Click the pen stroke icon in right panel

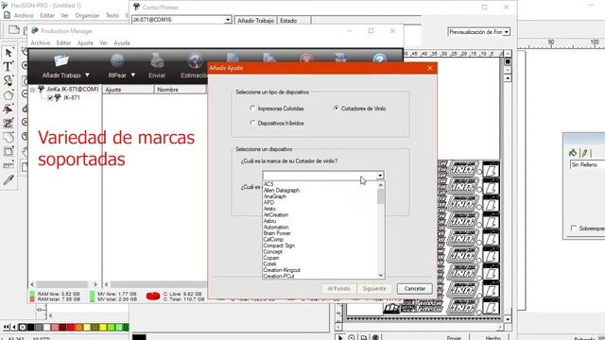[x=585, y=153]
